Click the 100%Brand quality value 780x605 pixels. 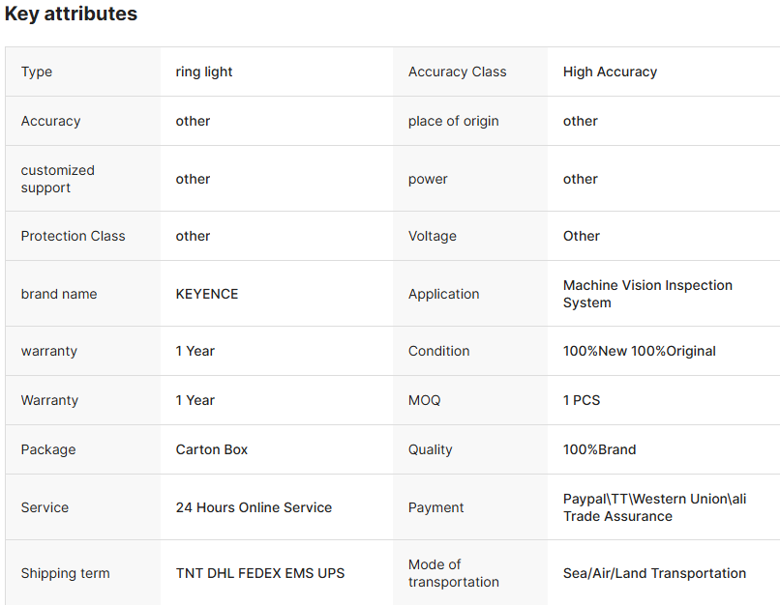click(x=600, y=449)
